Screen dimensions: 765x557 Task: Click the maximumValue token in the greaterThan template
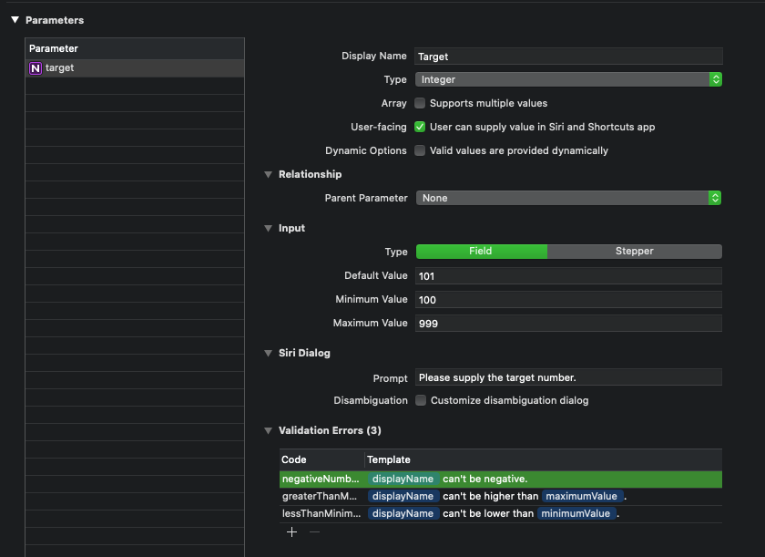pos(581,496)
